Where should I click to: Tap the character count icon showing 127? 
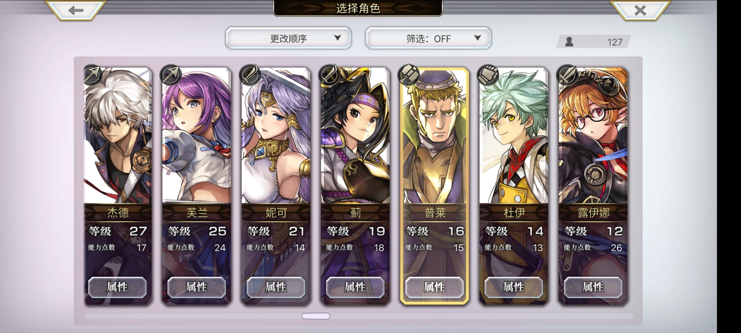569,42
